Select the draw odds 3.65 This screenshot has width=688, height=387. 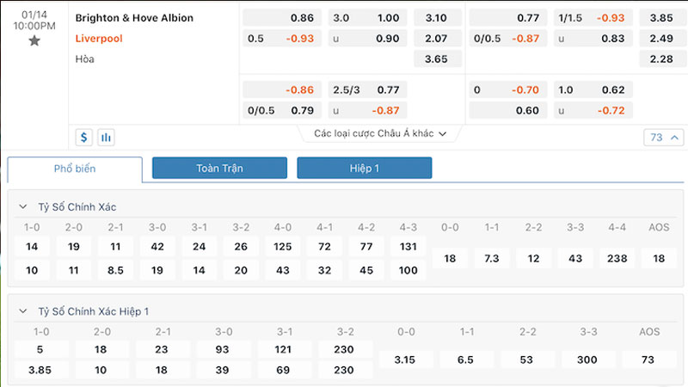pyautogui.click(x=438, y=58)
